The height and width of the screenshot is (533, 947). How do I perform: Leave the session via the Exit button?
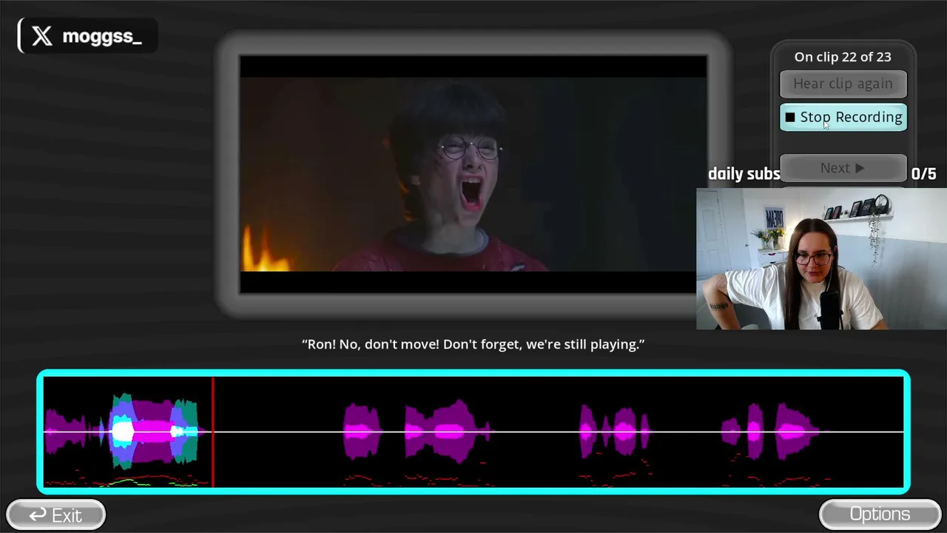pyautogui.click(x=56, y=514)
